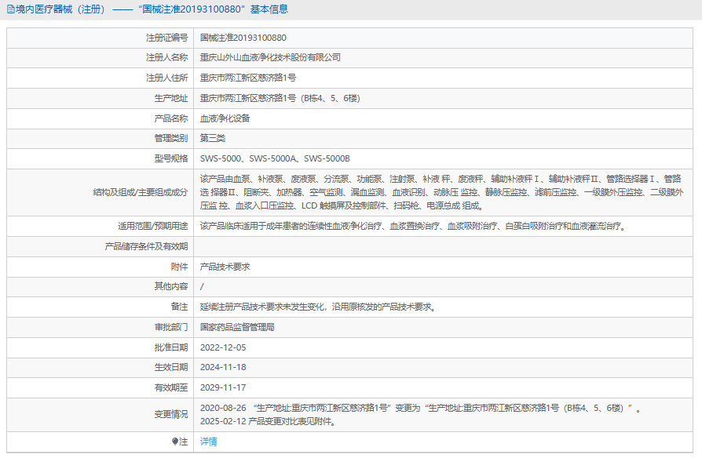Click the expiry date 2029-11-17
The width and height of the screenshot is (702, 458).
click(x=223, y=387)
